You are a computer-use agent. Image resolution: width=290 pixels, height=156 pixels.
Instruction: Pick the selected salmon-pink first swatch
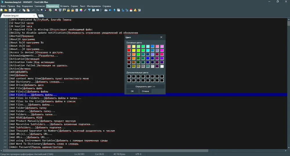(x=129, y=46)
